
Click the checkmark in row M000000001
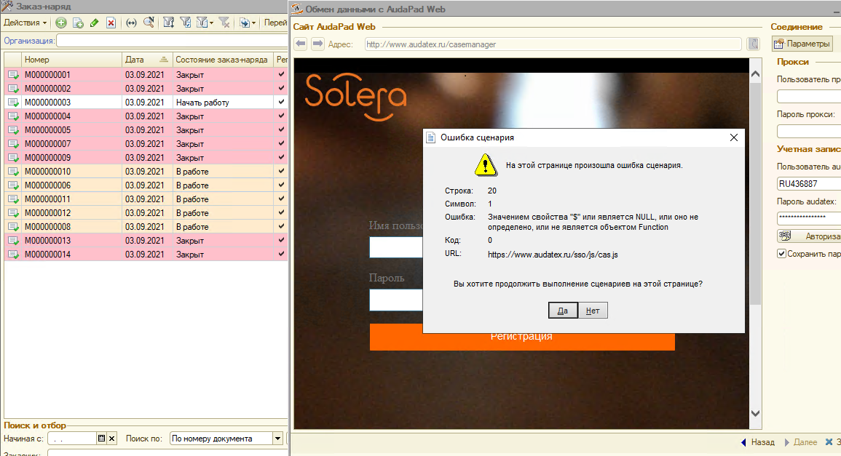[x=281, y=74]
